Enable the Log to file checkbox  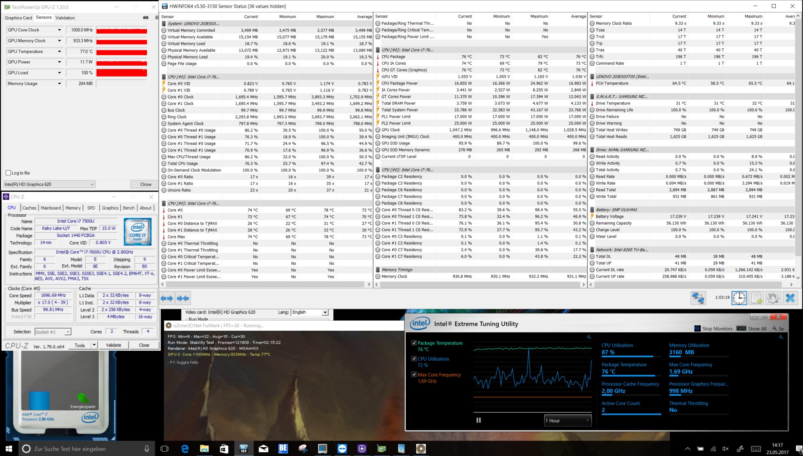point(8,173)
